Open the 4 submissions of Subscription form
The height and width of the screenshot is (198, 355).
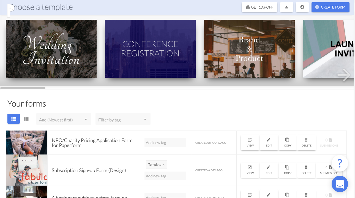point(329,170)
